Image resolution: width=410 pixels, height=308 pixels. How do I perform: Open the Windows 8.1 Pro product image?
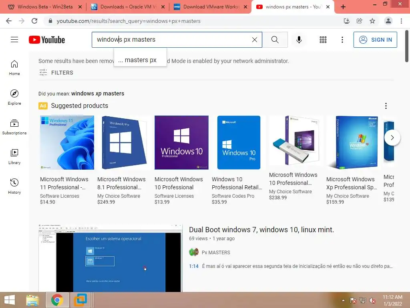[x=124, y=142]
